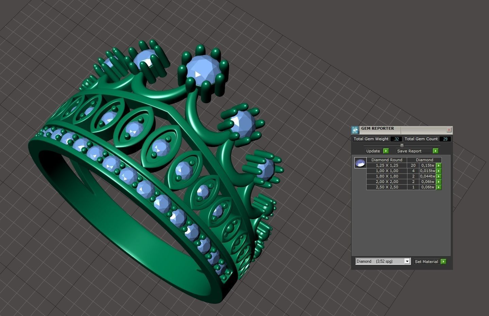489x316 pixels.
Task: Click the green arrow beside Update
Action: click(386, 151)
